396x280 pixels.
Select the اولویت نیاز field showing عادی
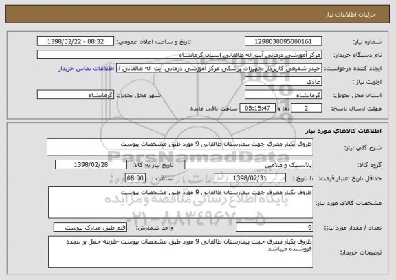pyautogui.click(x=283, y=82)
